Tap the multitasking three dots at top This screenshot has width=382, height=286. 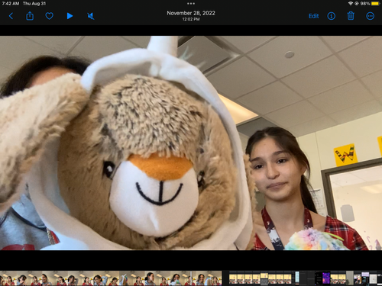(191, 4)
